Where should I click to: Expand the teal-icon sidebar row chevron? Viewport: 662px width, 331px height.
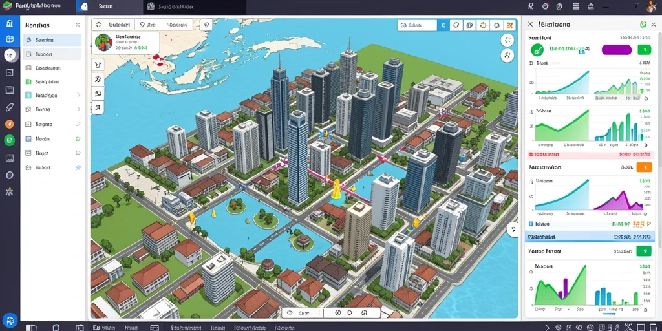pos(78,96)
